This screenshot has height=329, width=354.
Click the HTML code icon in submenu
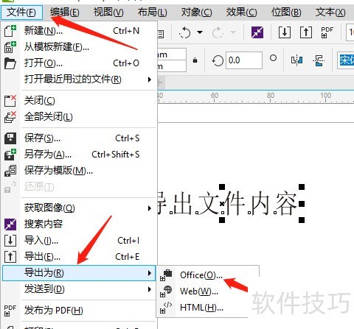point(166,308)
